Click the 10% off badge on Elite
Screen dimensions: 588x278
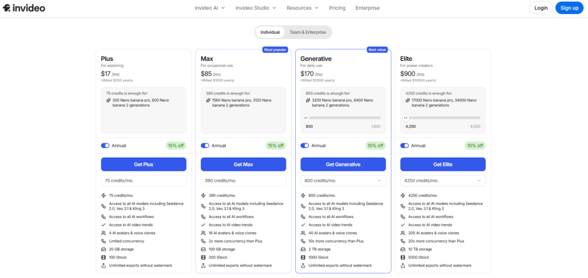click(x=475, y=146)
